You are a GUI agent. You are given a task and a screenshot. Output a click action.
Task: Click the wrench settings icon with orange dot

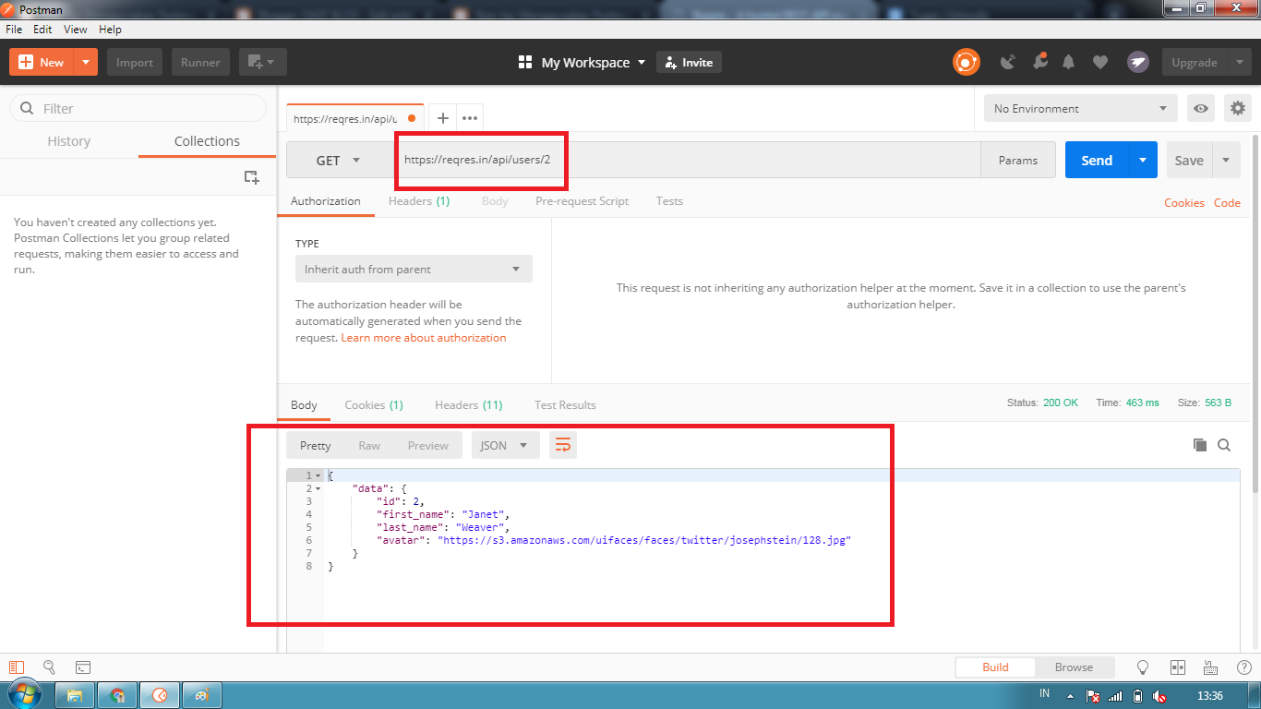(x=1040, y=62)
